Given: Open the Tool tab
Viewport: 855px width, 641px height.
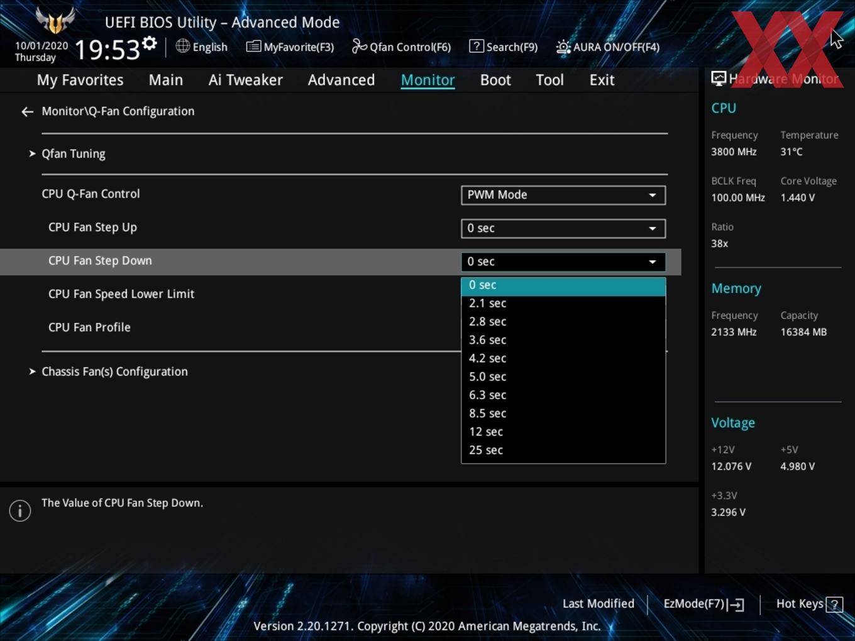Looking at the screenshot, I should click(549, 80).
